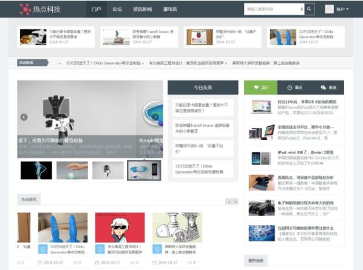Click next arrow of hot news carousel
This screenshot has width=363, height=270.
236,202
